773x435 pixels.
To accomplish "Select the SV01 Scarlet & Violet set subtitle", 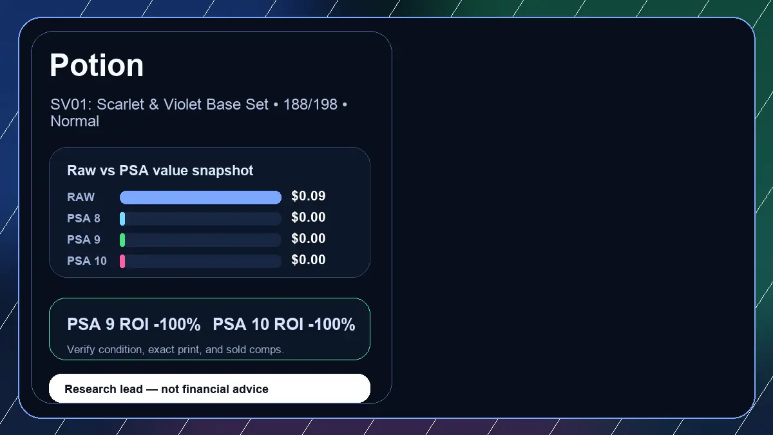I will coord(199,113).
